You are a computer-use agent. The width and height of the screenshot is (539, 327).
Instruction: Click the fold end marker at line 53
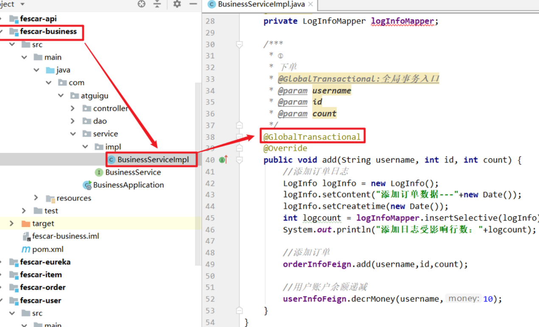click(239, 310)
